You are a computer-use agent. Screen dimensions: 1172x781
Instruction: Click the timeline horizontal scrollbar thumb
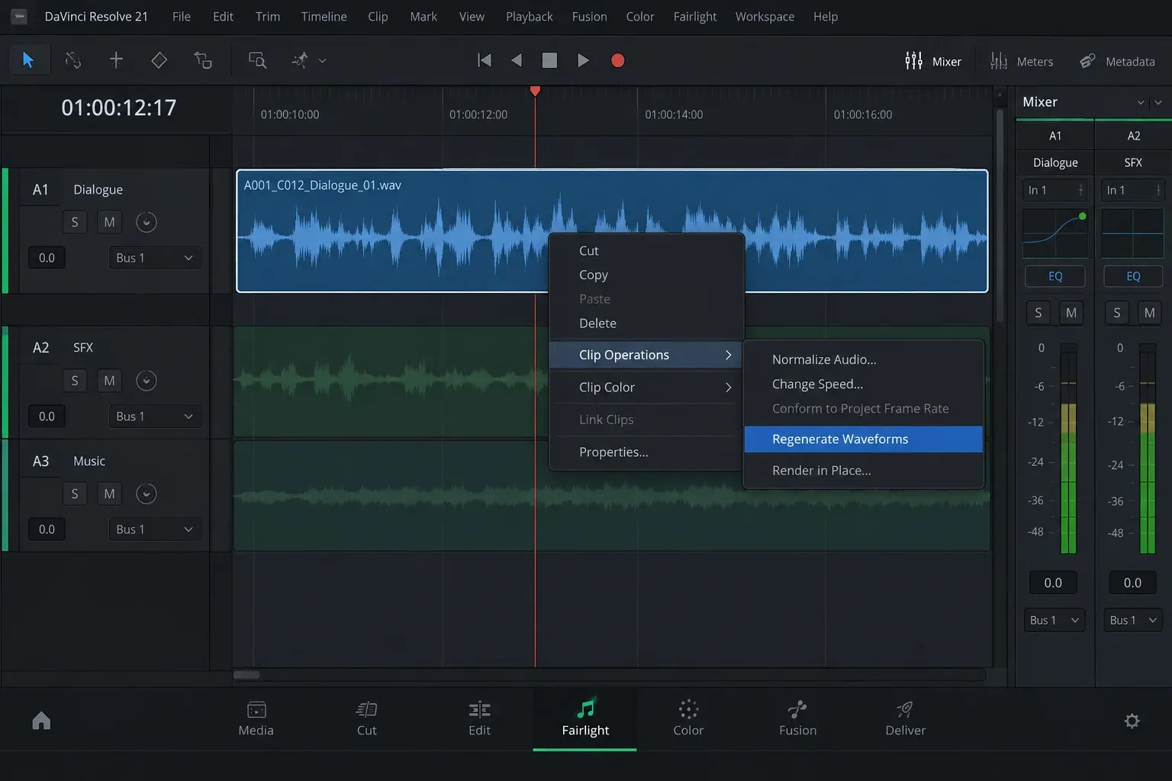(x=246, y=675)
